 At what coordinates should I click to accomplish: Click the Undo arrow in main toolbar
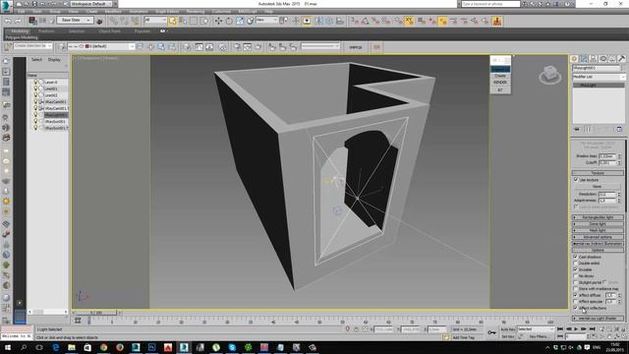pos(8,21)
